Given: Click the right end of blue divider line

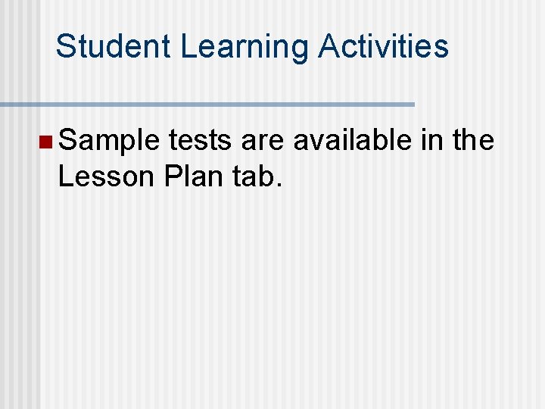Looking at the screenshot, I should point(411,104).
